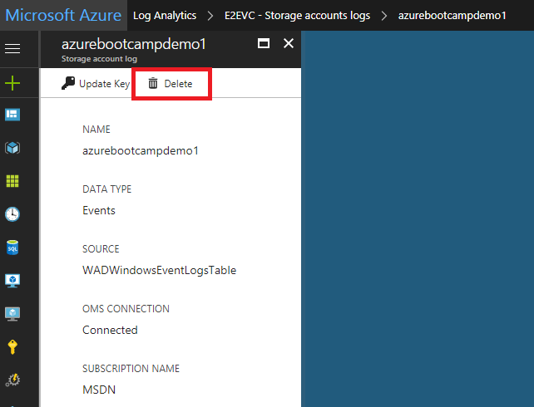Click the SUBSCRIPTION NAME field label
The image size is (534, 407).
pyautogui.click(x=131, y=369)
